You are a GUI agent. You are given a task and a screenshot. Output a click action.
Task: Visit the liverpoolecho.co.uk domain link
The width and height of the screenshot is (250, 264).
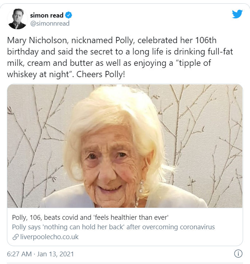pyautogui.click(x=49, y=237)
